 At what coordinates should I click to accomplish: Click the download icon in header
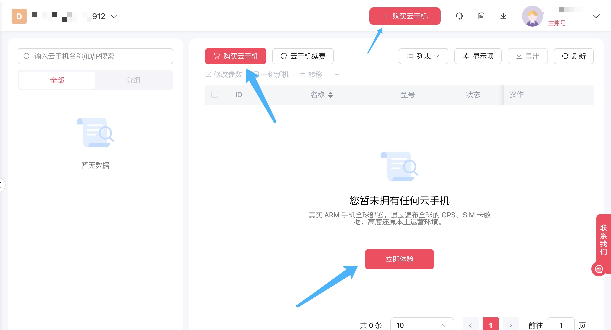coord(503,16)
